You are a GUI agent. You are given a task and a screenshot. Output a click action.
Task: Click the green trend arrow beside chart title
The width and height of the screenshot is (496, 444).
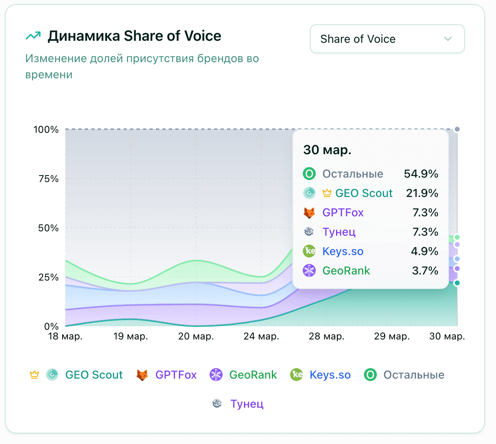point(34,35)
